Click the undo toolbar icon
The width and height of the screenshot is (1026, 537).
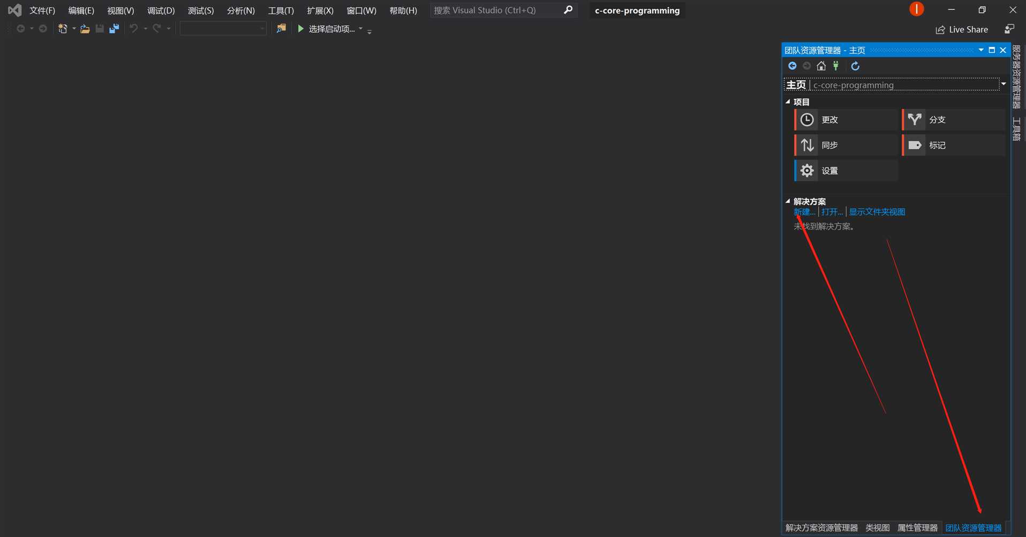[x=134, y=29]
